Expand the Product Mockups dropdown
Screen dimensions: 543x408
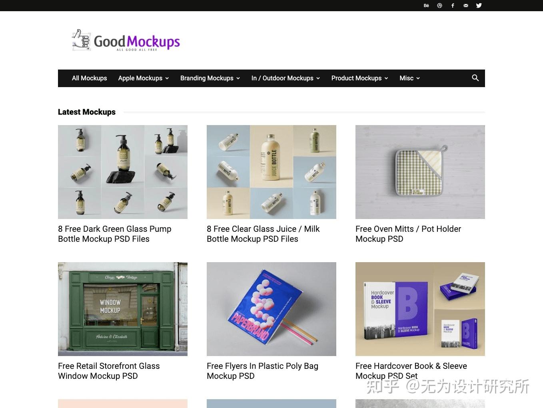click(359, 78)
